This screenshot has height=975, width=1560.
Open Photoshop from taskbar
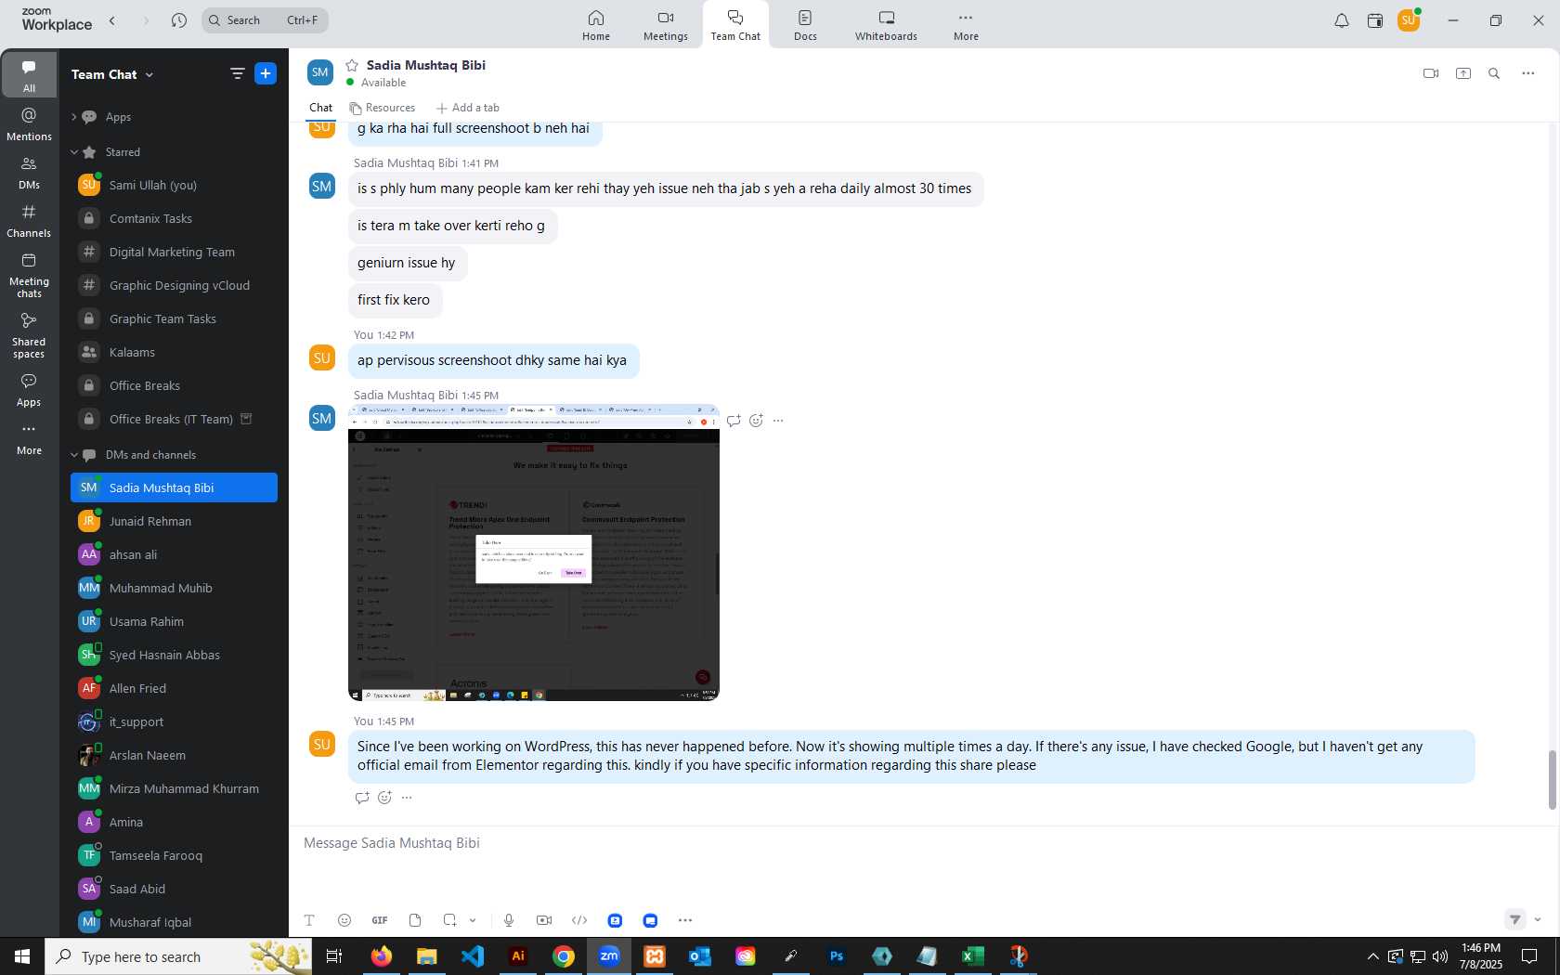tap(837, 956)
